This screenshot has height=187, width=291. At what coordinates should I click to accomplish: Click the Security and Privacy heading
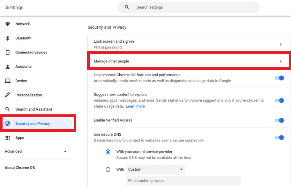coord(107,27)
